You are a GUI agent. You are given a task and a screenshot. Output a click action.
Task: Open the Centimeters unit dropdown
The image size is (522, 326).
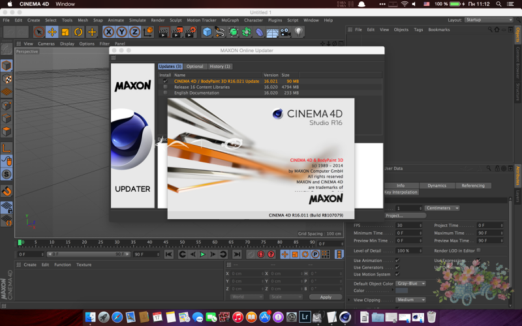click(442, 208)
